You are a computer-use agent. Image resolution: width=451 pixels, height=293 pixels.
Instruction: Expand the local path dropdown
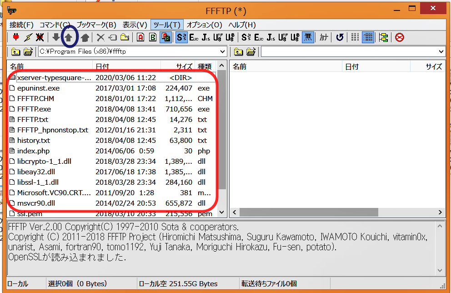(222, 52)
